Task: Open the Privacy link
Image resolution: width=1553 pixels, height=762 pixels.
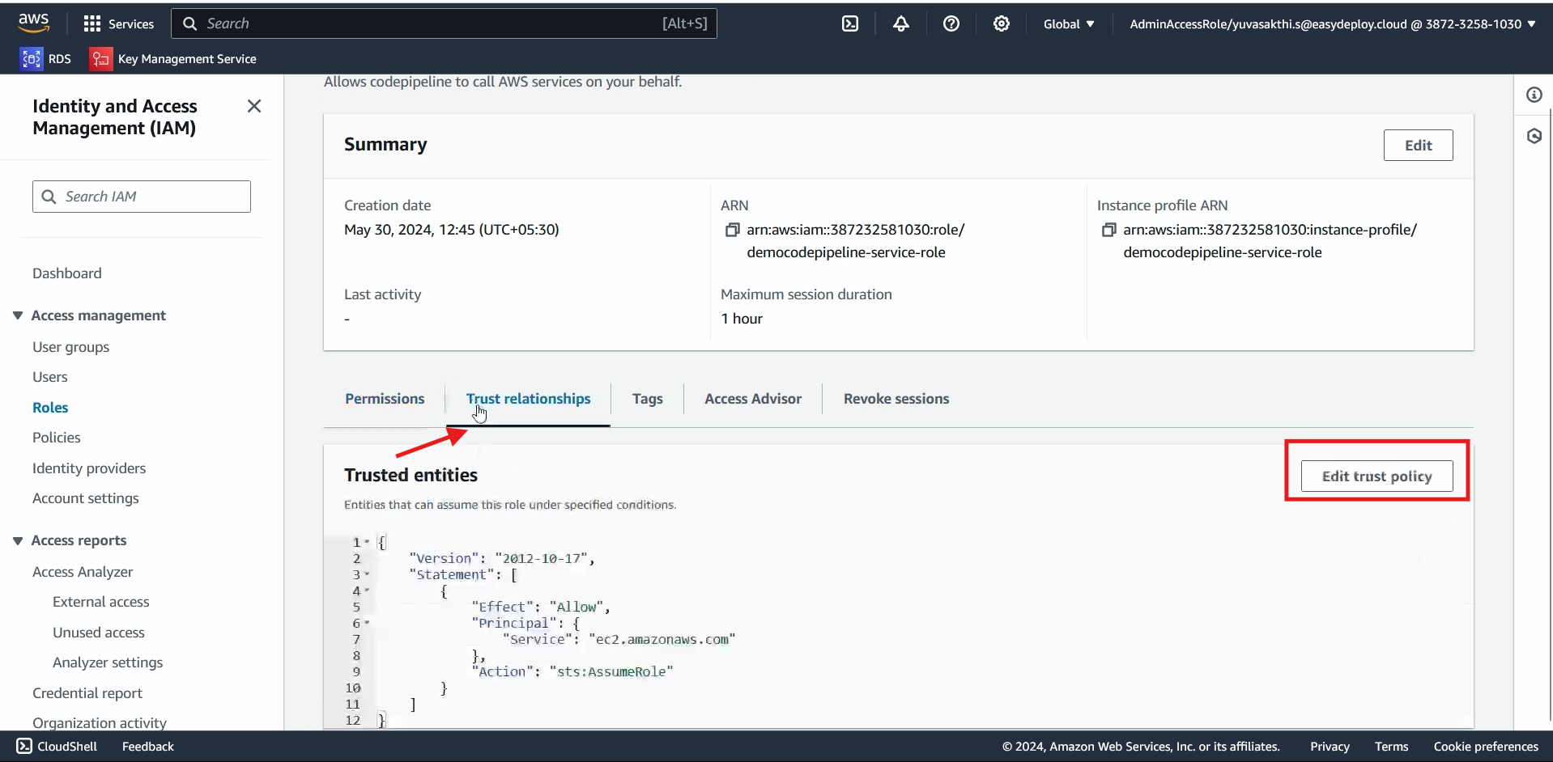Action: (1330, 746)
